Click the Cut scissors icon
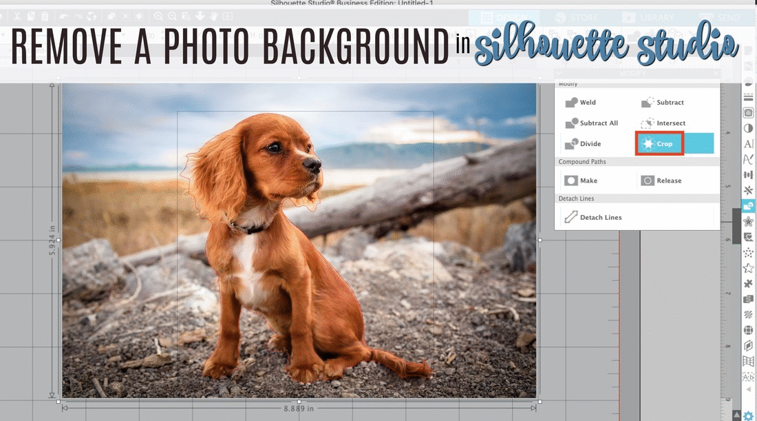757x421 pixels. 17,17
